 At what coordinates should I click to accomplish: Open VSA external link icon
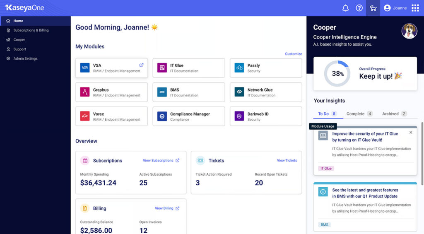(142, 65)
